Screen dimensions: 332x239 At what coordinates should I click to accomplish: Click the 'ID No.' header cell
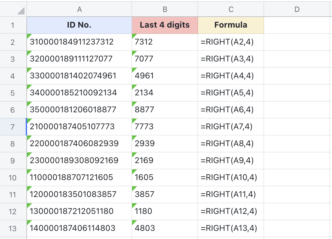pos(80,25)
